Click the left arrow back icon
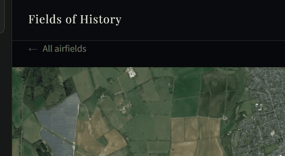Screen dimensions: 285x156 coord(32,49)
